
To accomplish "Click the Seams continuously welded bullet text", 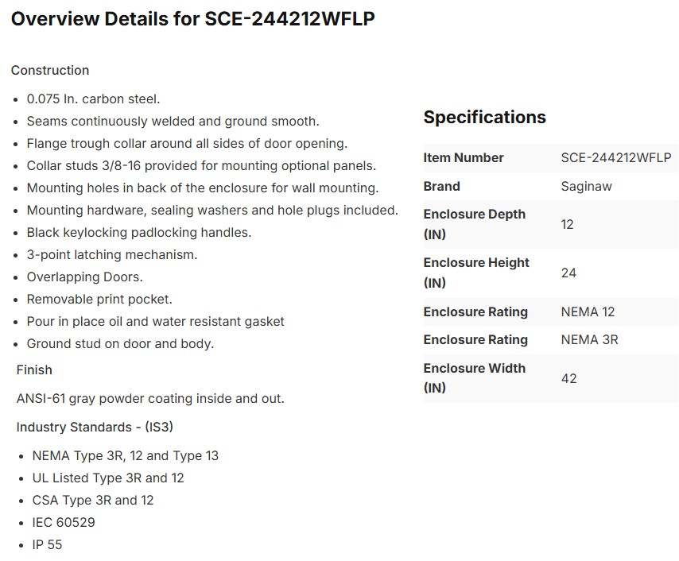I will tap(173, 122).
